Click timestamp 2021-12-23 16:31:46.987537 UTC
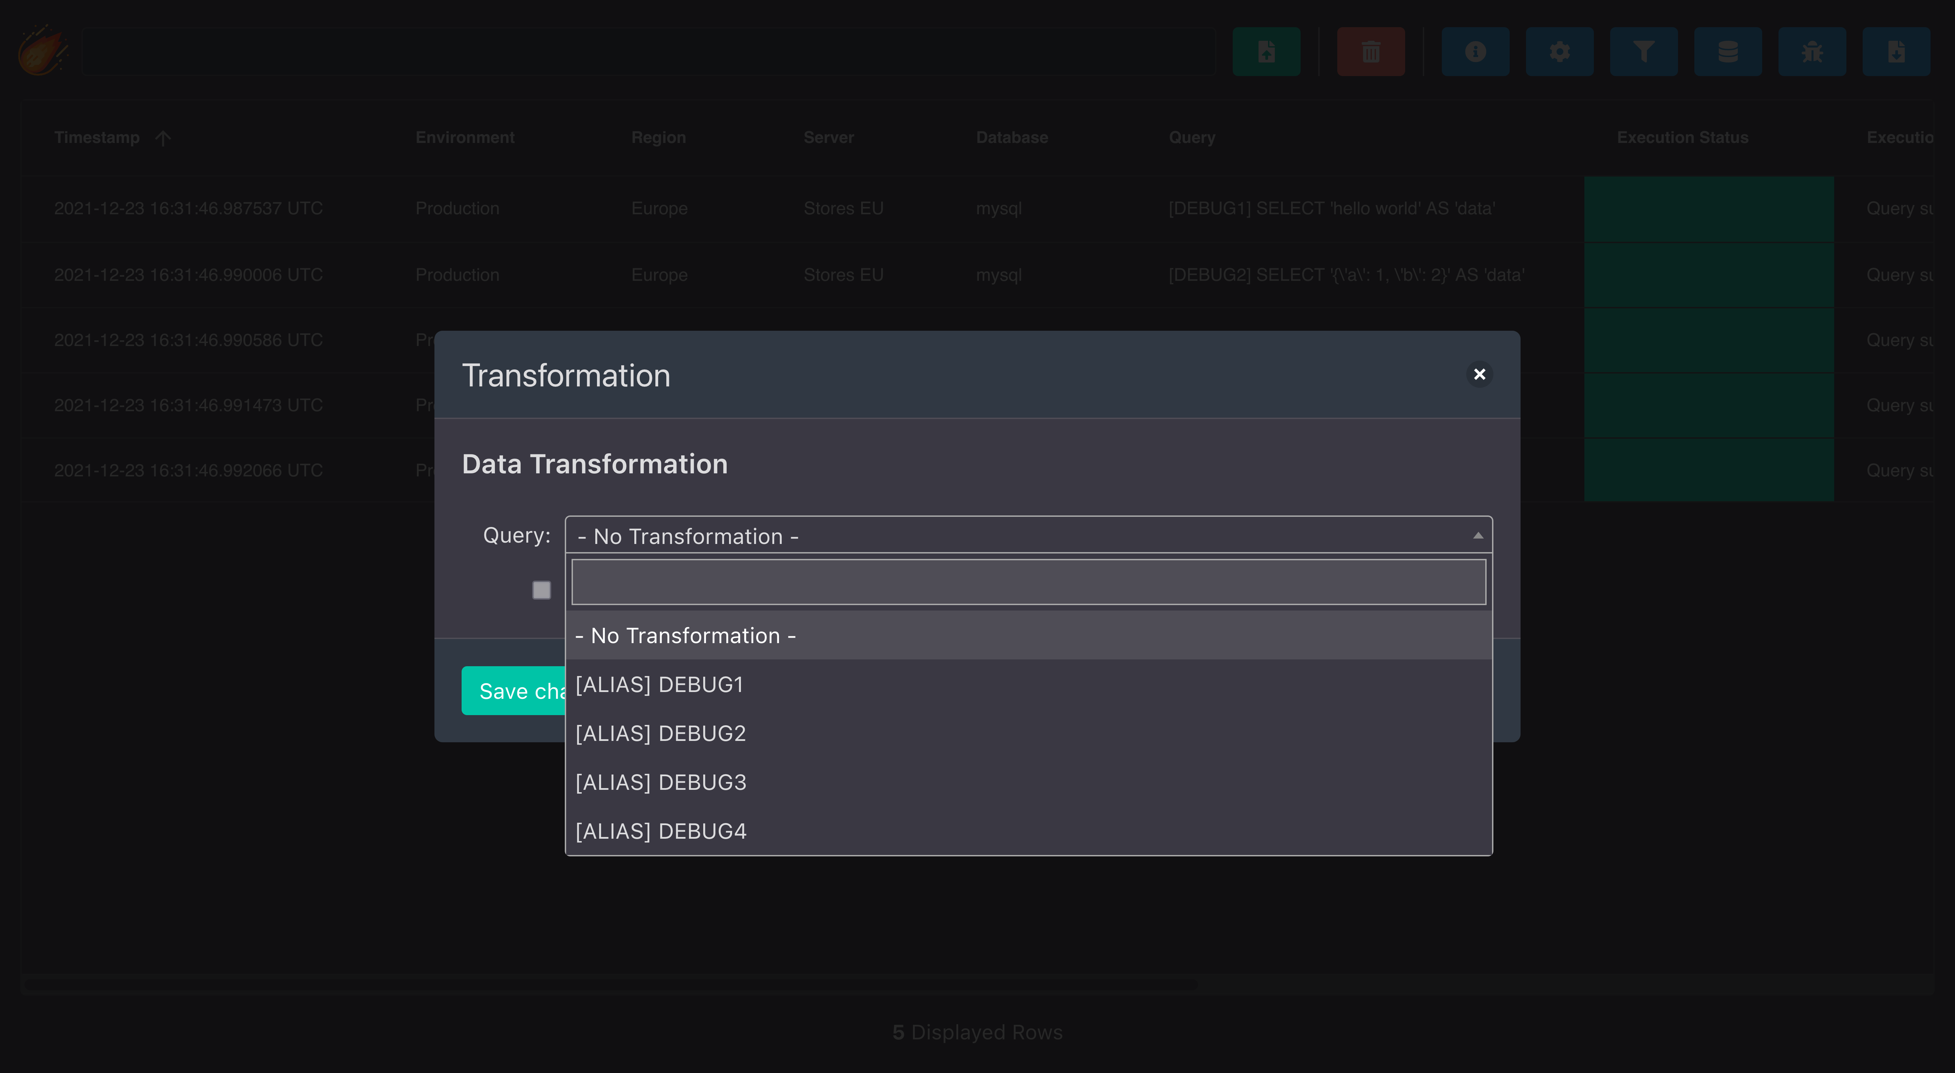Viewport: 1955px width, 1073px height. coord(188,208)
